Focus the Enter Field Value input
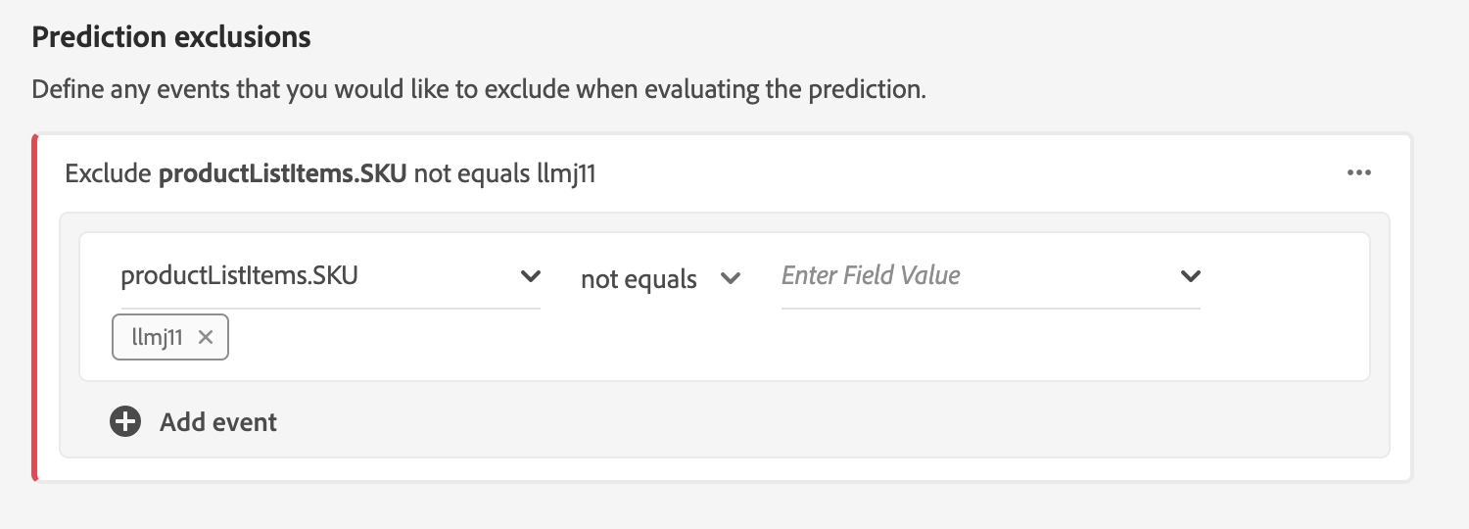The width and height of the screenshot is (1469, 529). [970, 276]
